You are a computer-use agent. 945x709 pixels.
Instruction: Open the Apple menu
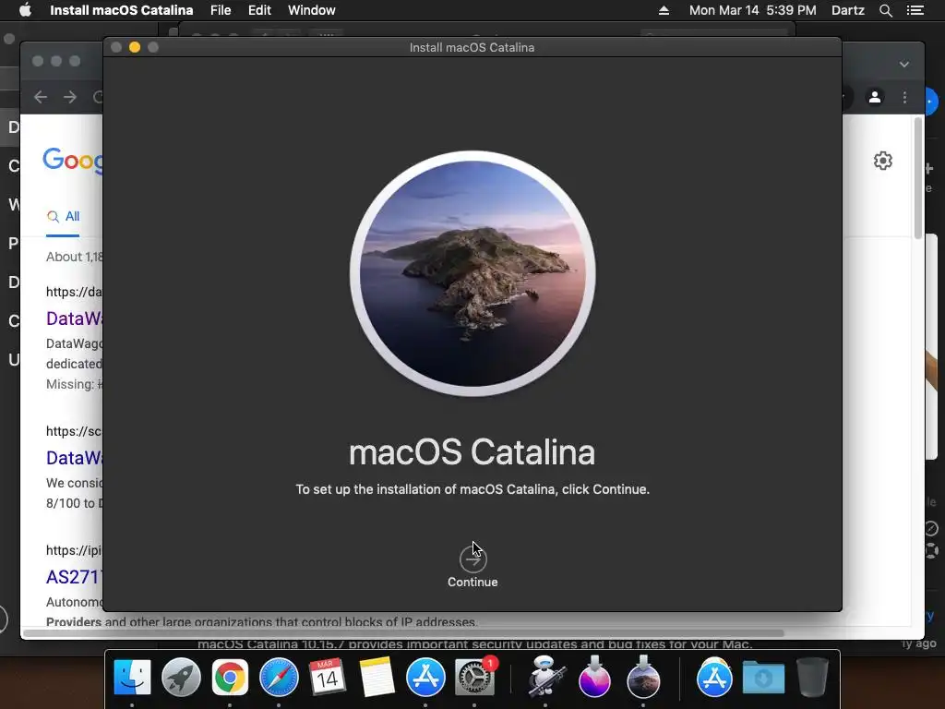pyautogui.click(x=25, y=10)
